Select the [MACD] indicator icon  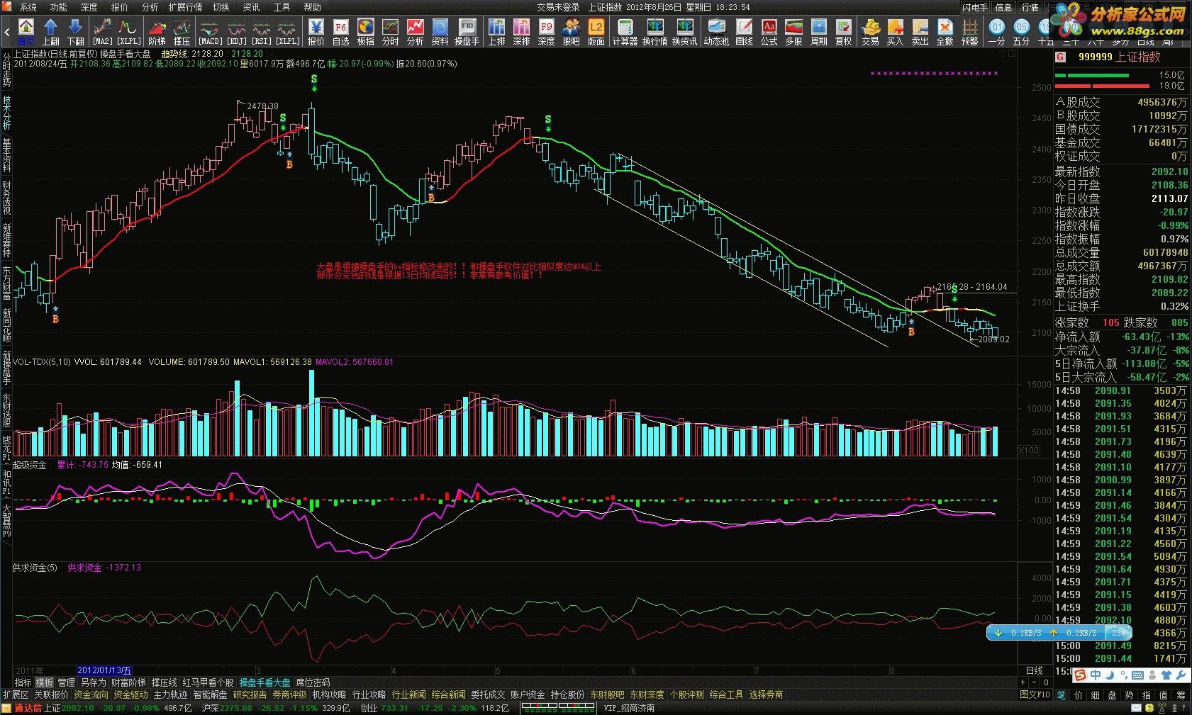pyautogui.click(x=210, y=32)
